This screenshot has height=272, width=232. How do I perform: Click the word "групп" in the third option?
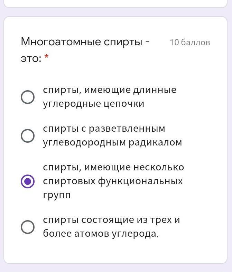point(57,195)
